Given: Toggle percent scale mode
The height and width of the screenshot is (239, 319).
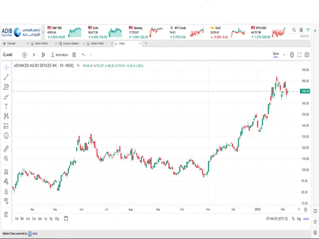Looking at the screenshot, I should [293, 219].
